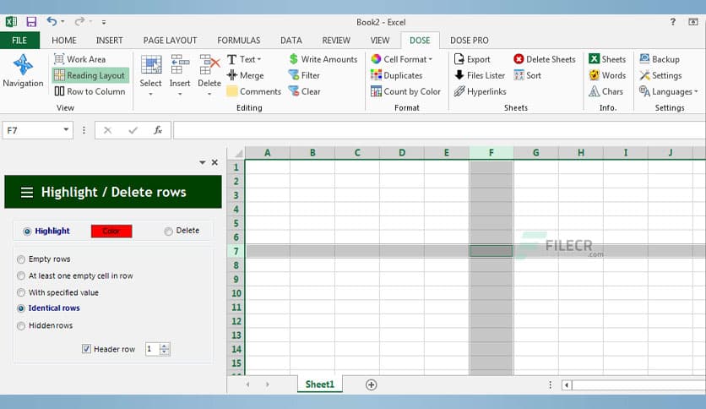Expand the Cell Format dropdown

coord(430,59)
